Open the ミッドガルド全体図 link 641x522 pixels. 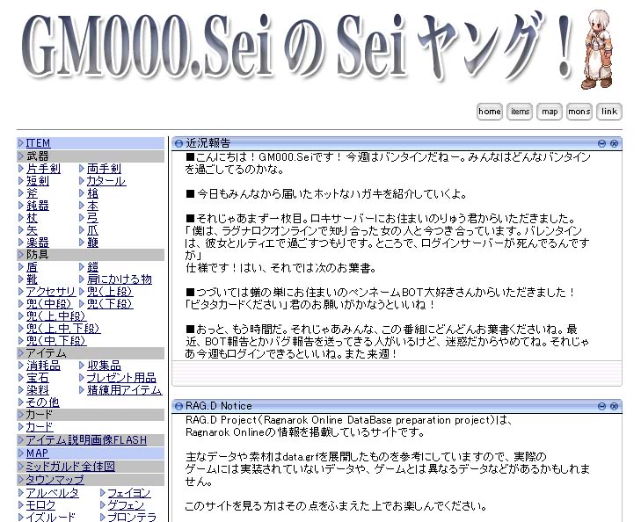(x=70, y=466)
